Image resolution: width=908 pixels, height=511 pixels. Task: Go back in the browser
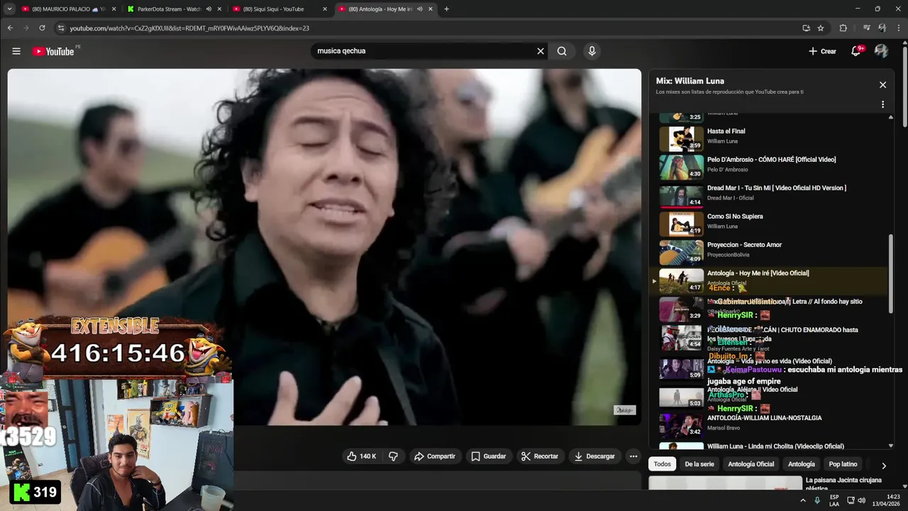tap(10, 28)
